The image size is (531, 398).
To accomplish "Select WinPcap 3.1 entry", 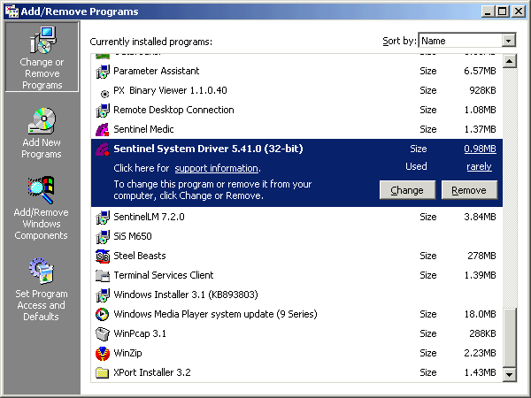I will 296,333.
